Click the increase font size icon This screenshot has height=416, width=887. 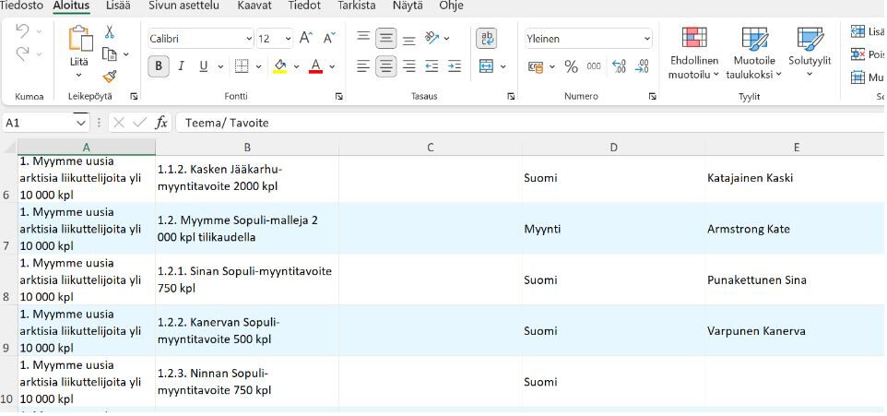(x=306, y=39)
